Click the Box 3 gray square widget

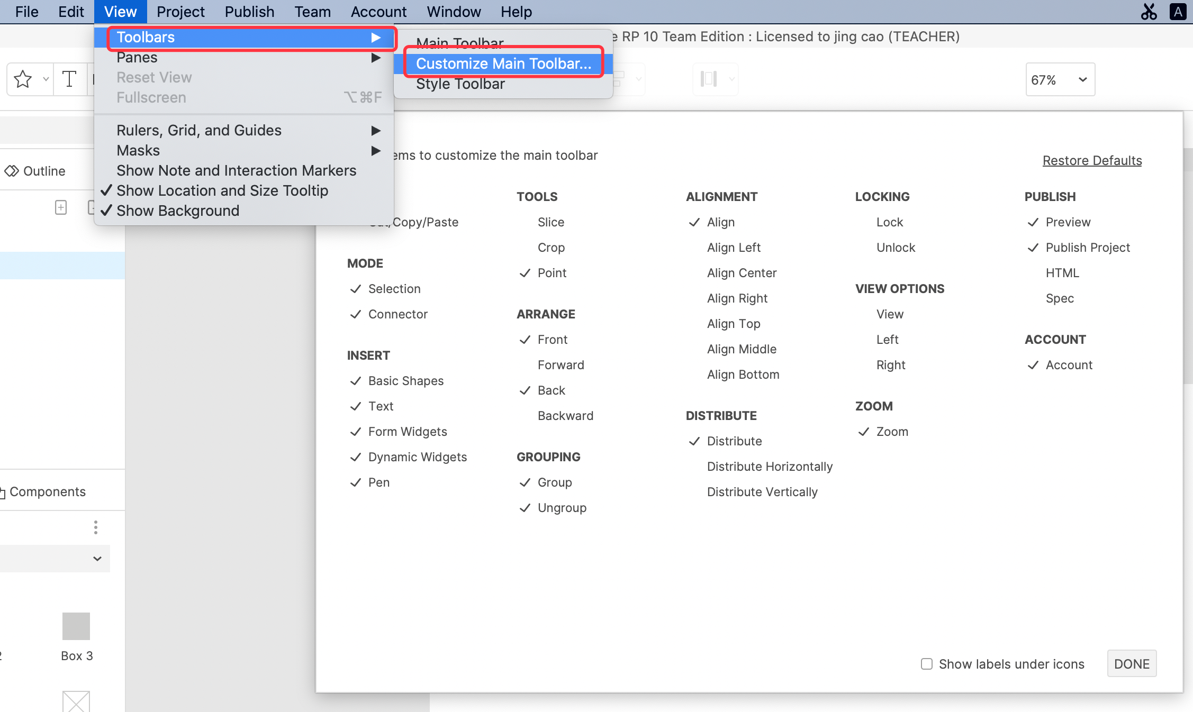76,626
